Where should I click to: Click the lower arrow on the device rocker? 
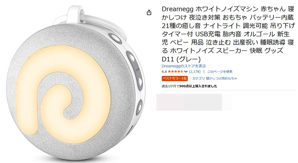pyautogui.click(x=140, y=82)
